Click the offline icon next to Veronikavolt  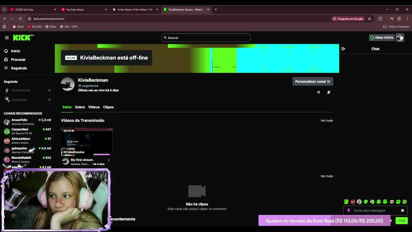[x=49, y=90]
